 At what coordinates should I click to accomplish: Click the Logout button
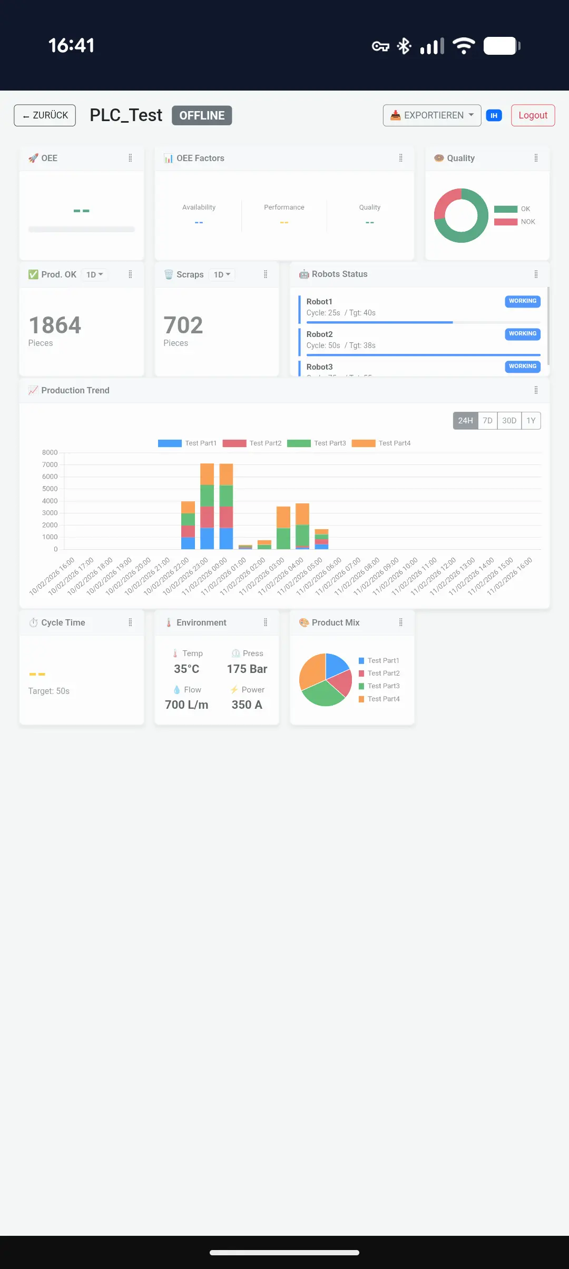[533, 115]
